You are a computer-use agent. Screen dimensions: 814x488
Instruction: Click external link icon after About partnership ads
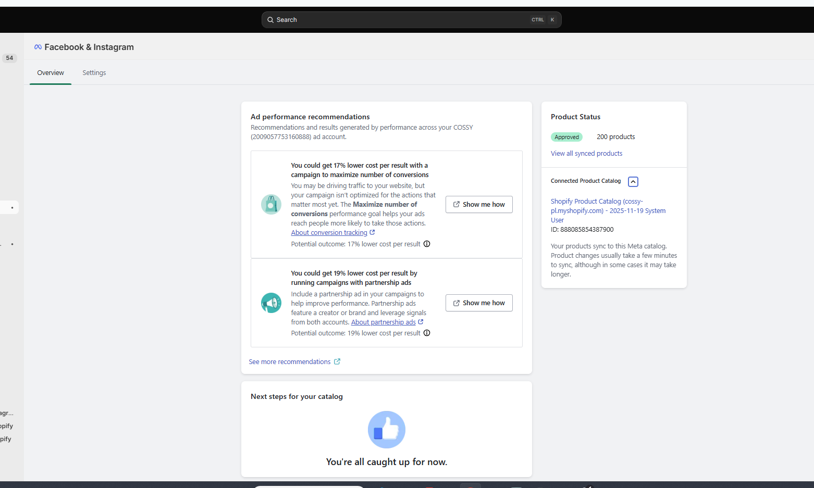point(421,322)
